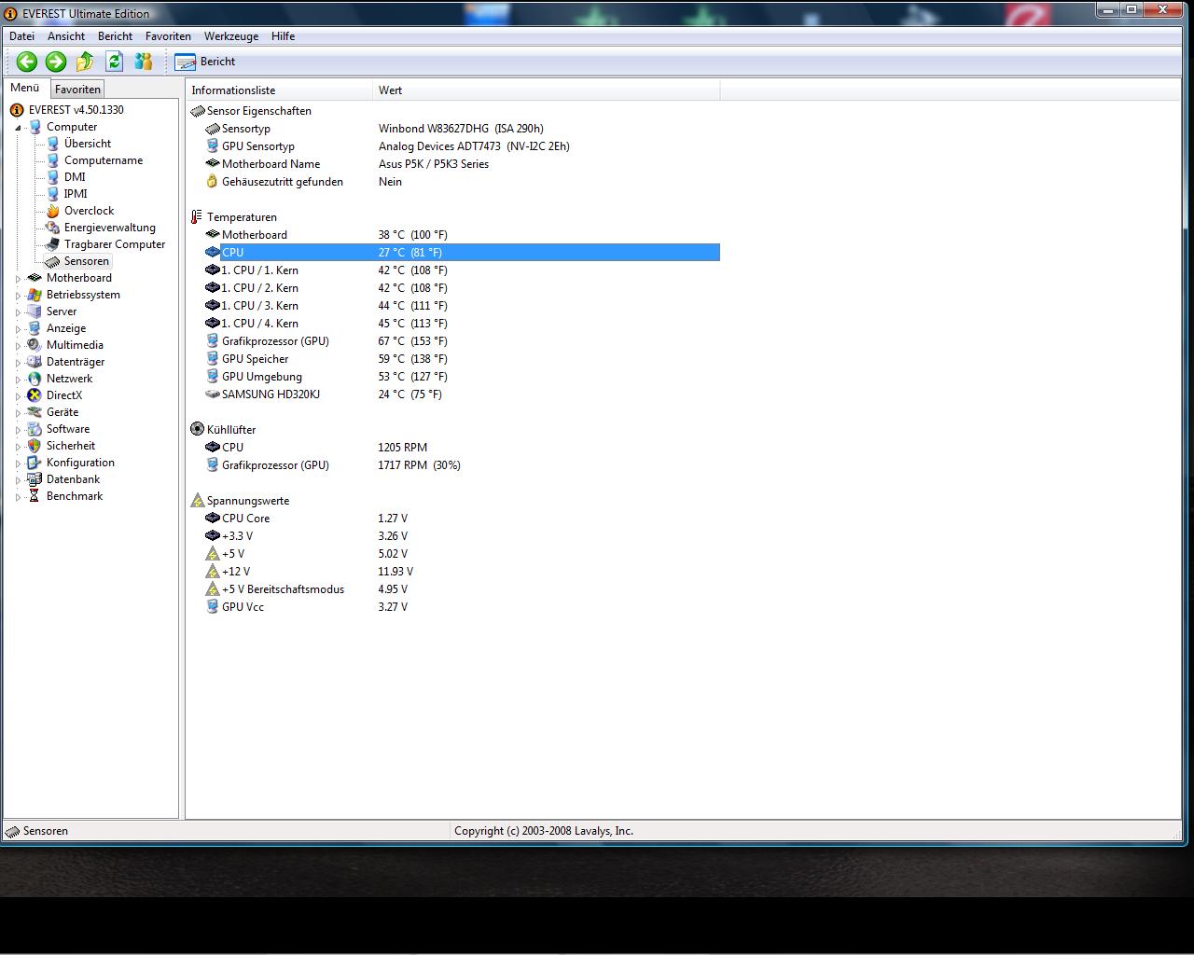
Task: Click the users icon in toolbar
Action: click(x=144, y=62)
